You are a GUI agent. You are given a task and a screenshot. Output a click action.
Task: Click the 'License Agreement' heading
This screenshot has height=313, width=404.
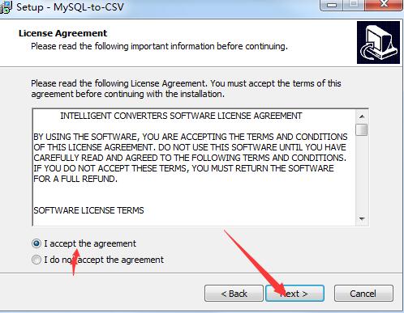tap(62, 33)
